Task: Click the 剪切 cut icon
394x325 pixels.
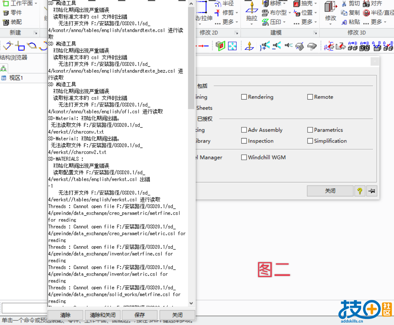Action: pyautogui.click(x=344, y=3)
